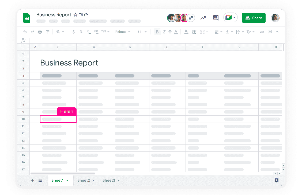Click the paint format roller icon
The height and width of the screenshot is (195, 302).
(x=47, y=32)
